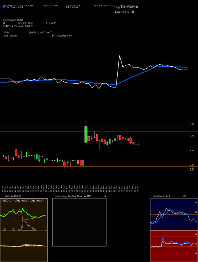The height and width of the screenshot is (262, 198).
Task: Select the 'MACD: 4.68, 4.68, 0.03 D' line
Action: pos(18,26)
